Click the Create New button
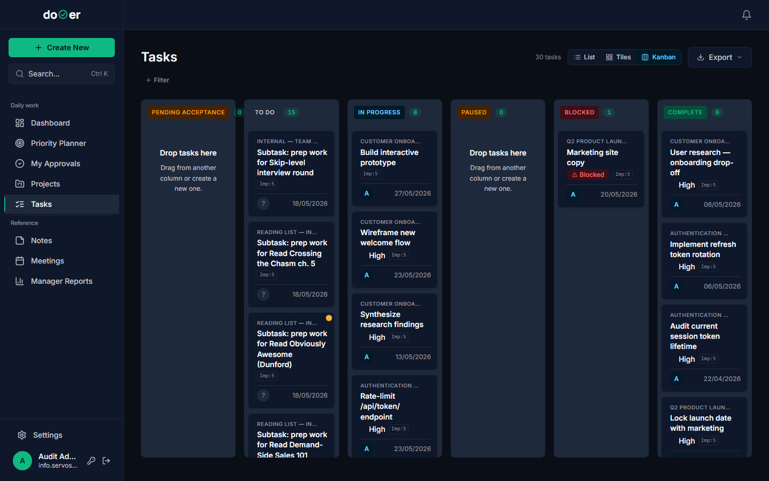This screenshot has width=769, height=481. pos(62,48)
